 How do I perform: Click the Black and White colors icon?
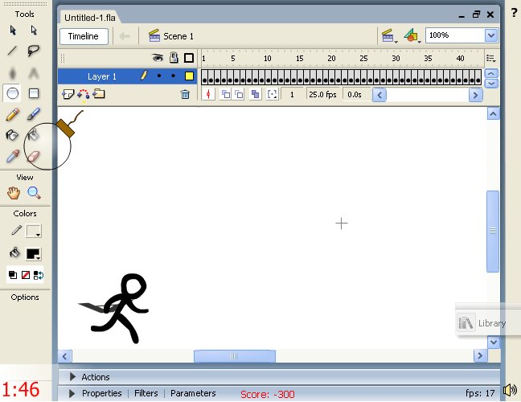(13, 275)
